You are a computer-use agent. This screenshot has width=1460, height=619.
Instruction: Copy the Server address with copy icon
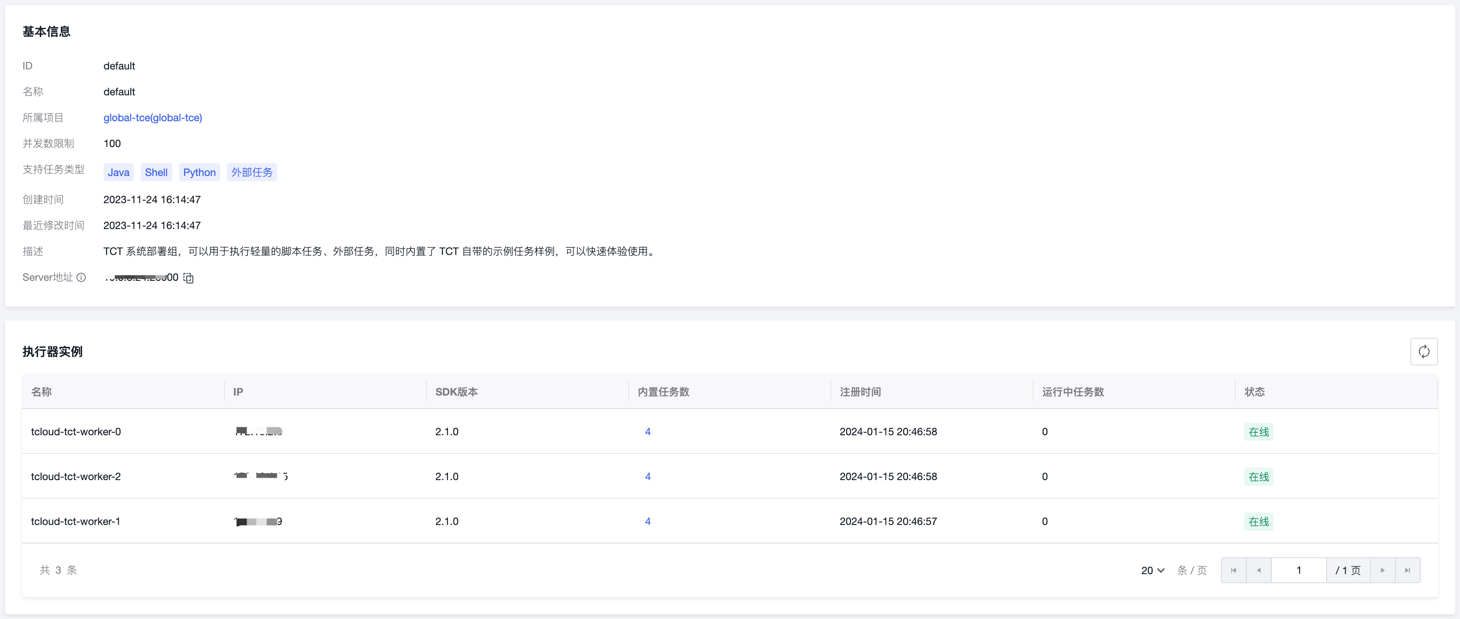click(189, 278)
